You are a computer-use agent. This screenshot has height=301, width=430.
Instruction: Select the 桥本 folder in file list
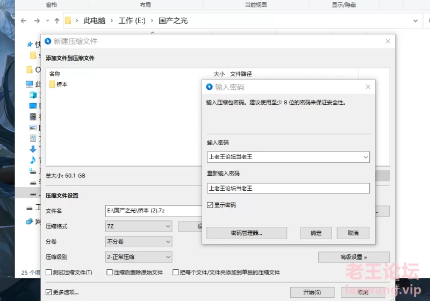(59, 84)
